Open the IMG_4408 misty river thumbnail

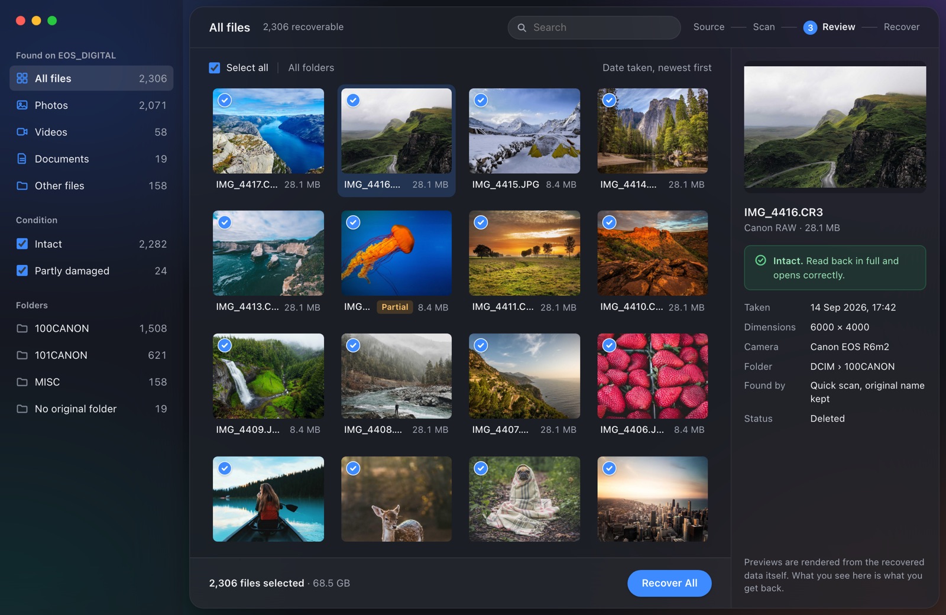click(396, 376)
